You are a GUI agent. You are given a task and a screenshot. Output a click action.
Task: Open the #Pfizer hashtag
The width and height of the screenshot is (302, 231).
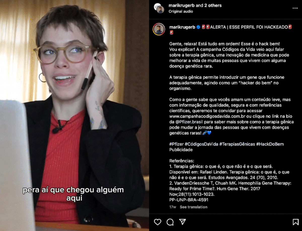coord(176,144)
